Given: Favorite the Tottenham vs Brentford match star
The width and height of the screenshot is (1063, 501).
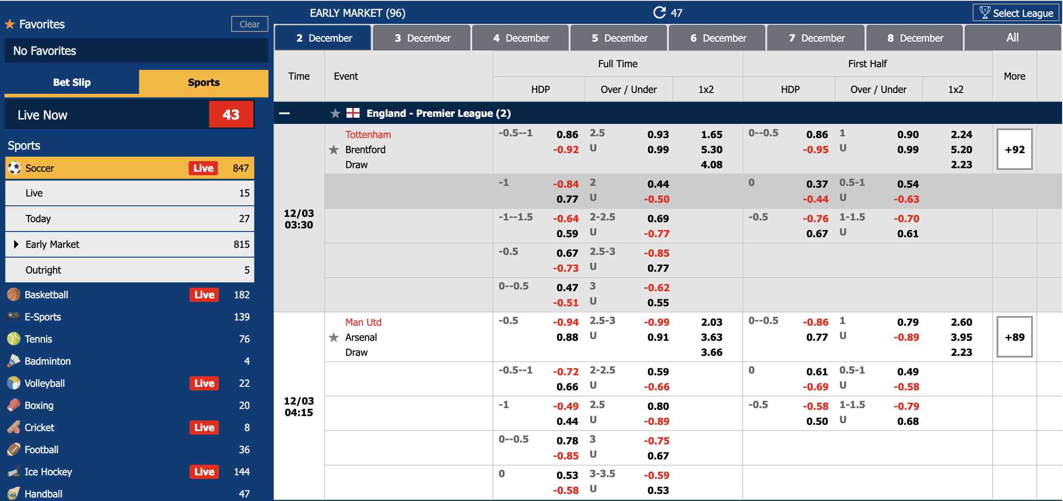Looking at the screenshot, I should (x=334, y=150).
